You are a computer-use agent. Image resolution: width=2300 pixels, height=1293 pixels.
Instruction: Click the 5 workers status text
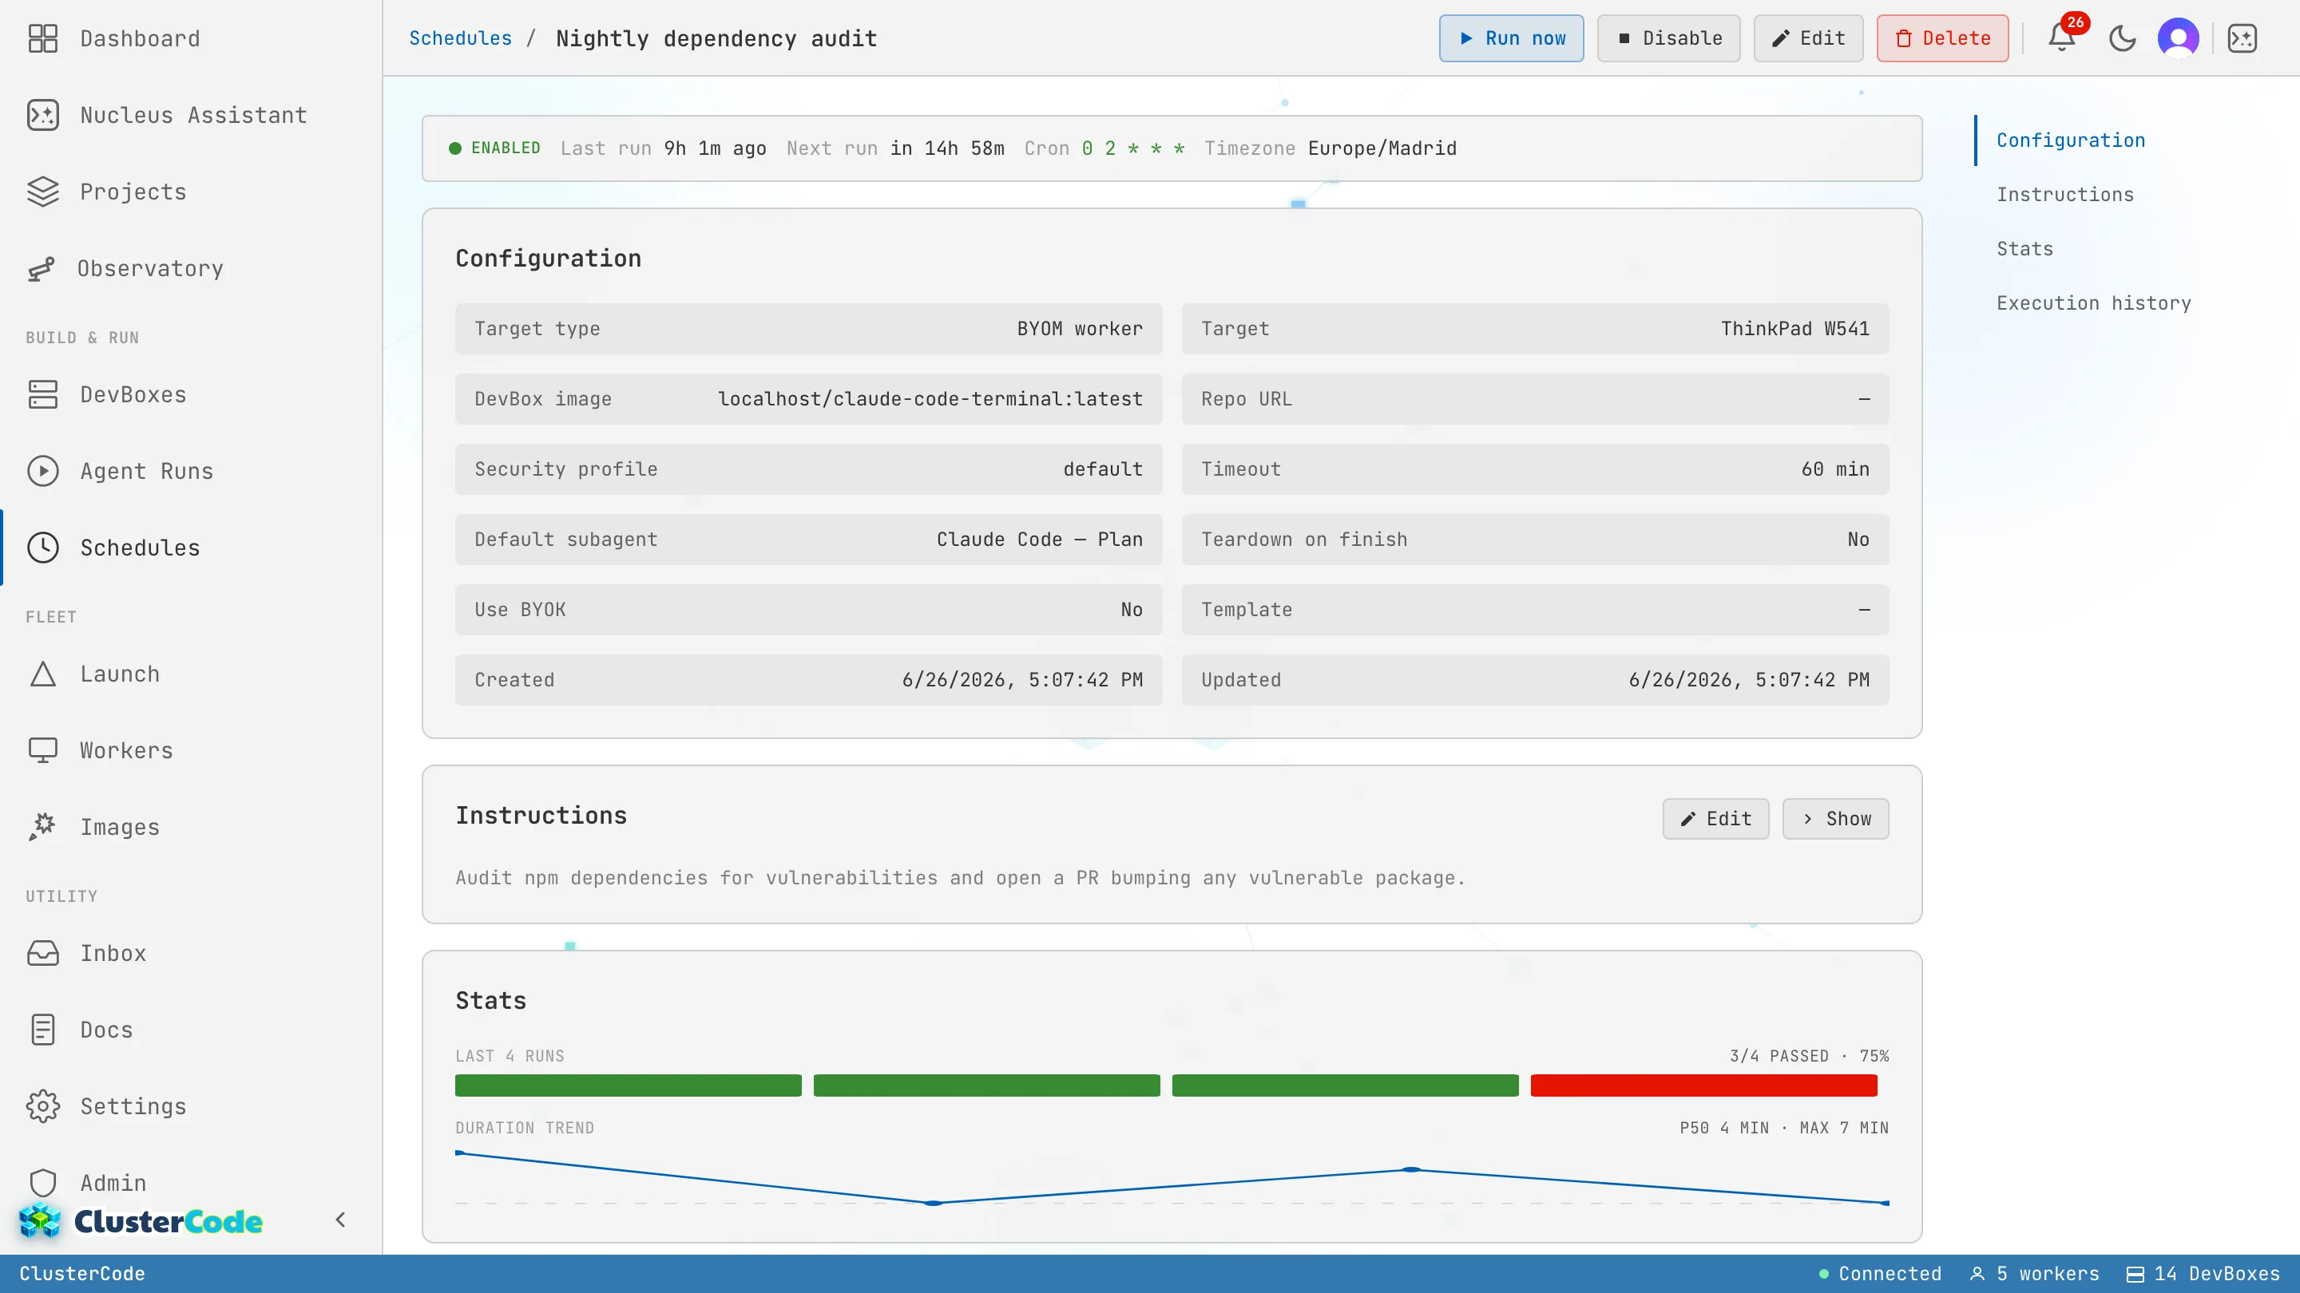coord(2048,1275)
